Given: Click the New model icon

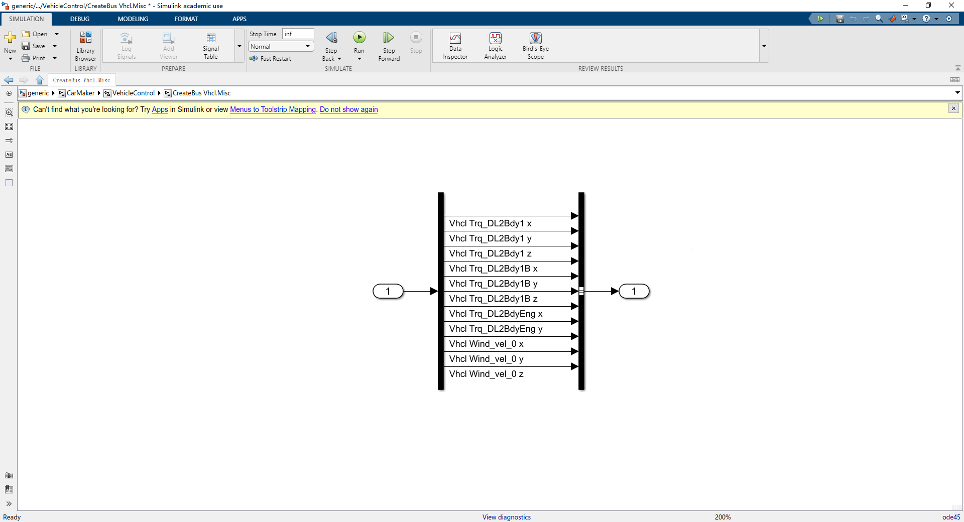Looking at the screenshot, I should click(x=10, y=38).
